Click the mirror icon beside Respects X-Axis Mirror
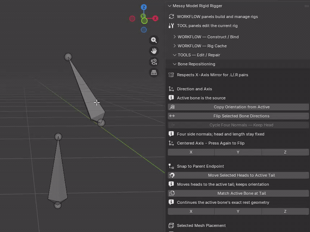Viewport: 310px width, 232px height. point(171,75)
